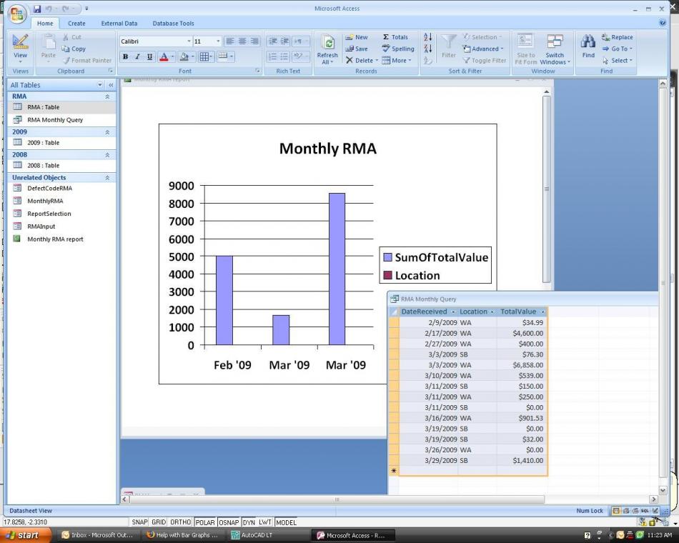Screen dimensions: 679x543
Task: Collapse the Unrelated Objects group
Action: pos(107,178)
